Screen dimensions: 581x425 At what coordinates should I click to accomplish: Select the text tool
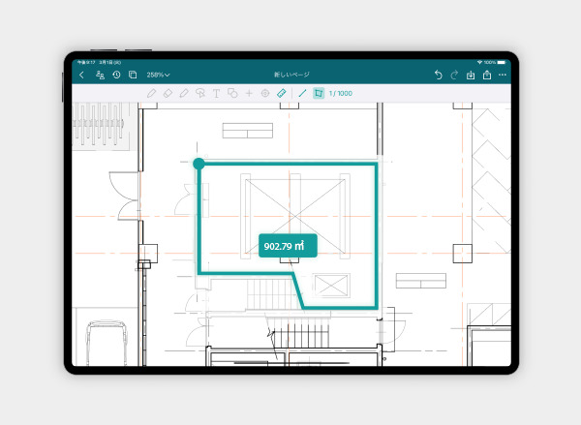216,94
